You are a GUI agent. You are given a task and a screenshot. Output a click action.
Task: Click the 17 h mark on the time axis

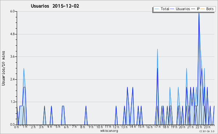point(157,127)
